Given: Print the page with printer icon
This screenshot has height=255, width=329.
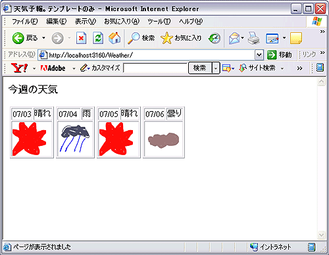Looking at the screenshot, I should click(x=254, y=38).
